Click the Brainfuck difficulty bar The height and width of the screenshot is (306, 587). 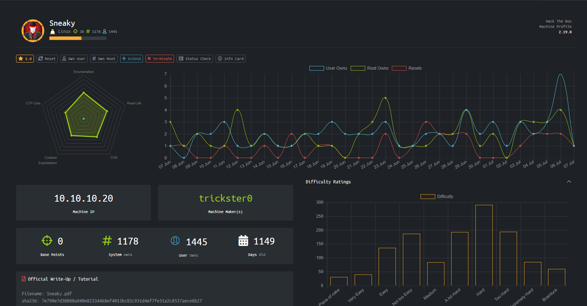click(557, 277)
